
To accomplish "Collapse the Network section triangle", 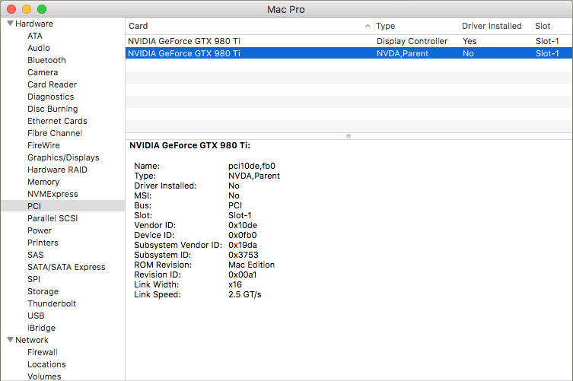I will click(10, 340).
